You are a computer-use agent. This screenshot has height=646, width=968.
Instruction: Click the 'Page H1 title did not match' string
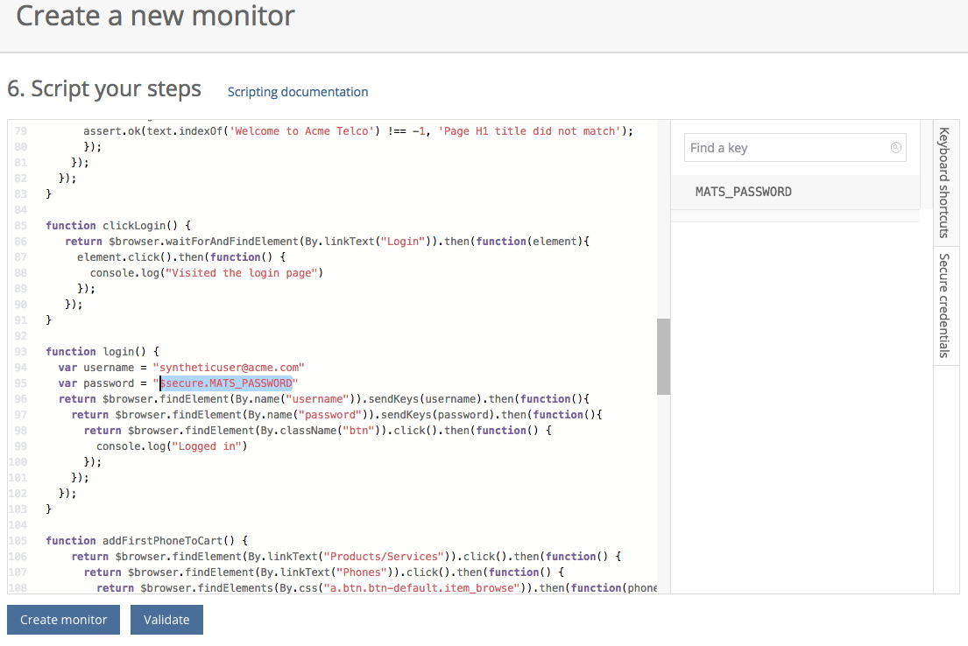pos(530,130)
